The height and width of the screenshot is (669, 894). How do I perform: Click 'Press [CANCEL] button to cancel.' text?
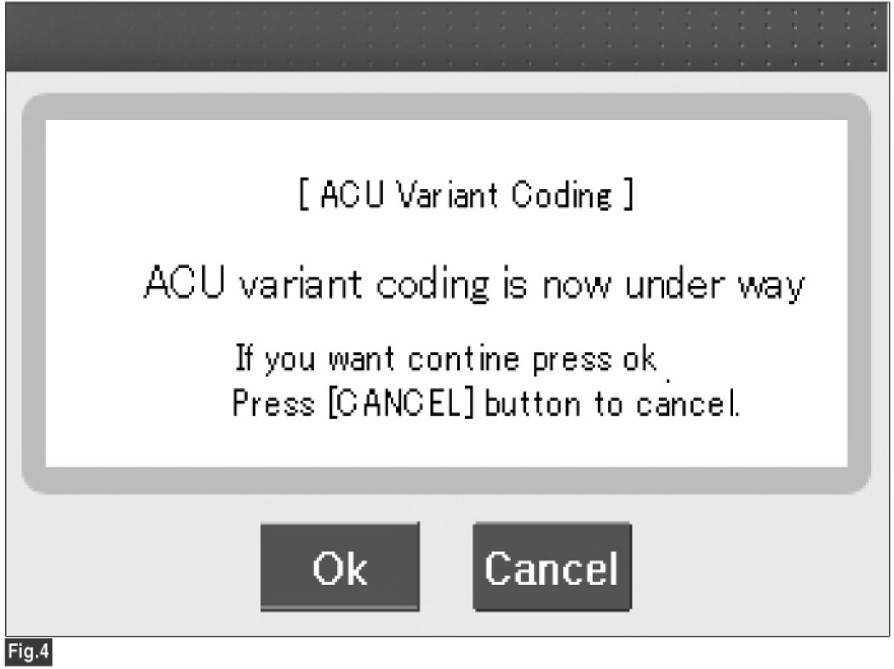[485, 403]
